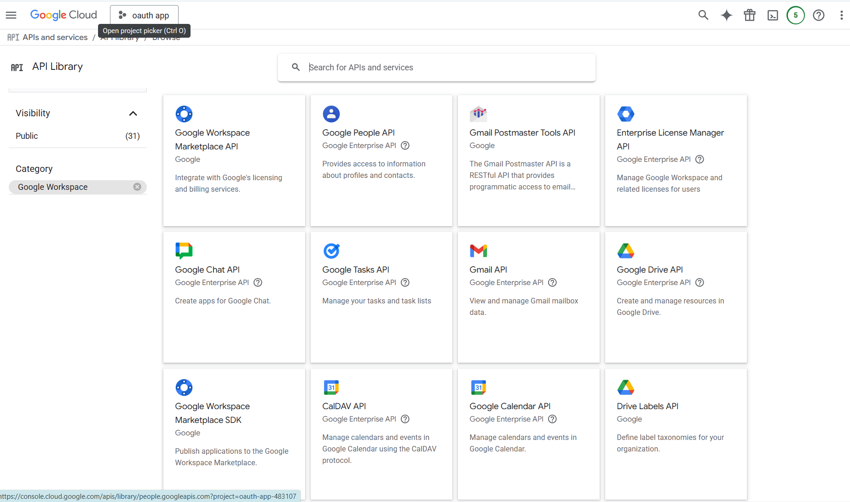Click the Google Calendar API icon

(479, 387)
